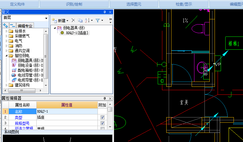Click the remove specialty minus icon
This screenshot has height=142, width=243.
click(x=13, y=25)
